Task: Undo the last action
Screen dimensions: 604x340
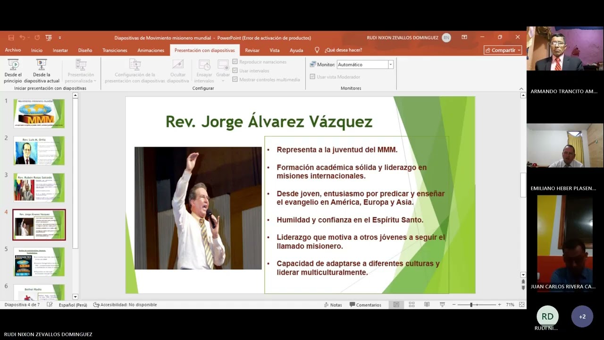Action: click(x=23, y=38)
